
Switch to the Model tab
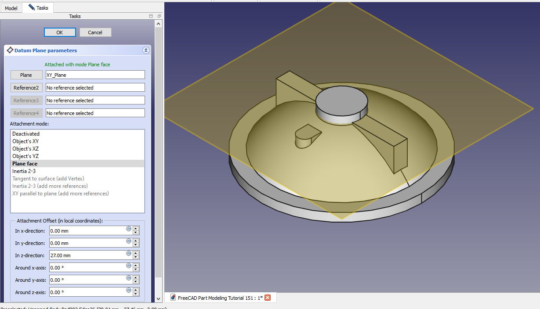[x=11, y=8]
